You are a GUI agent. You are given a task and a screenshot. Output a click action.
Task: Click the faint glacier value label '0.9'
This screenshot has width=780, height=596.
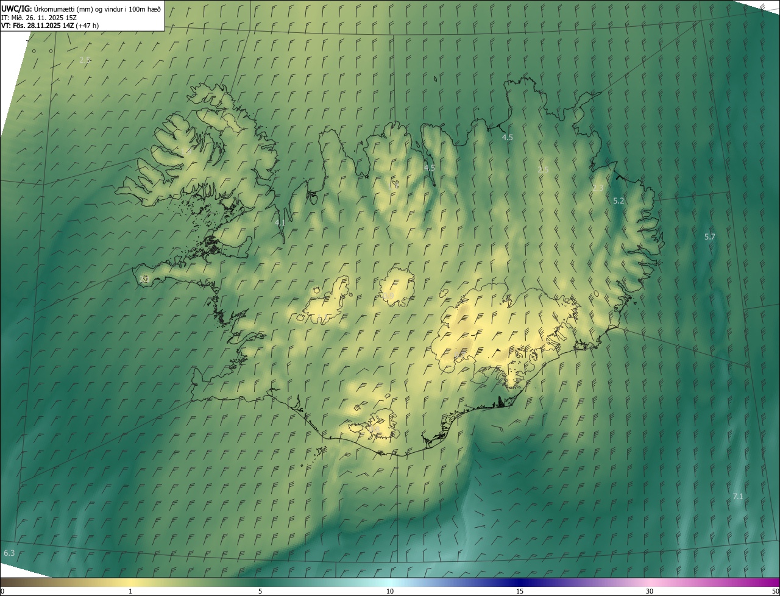389,296
